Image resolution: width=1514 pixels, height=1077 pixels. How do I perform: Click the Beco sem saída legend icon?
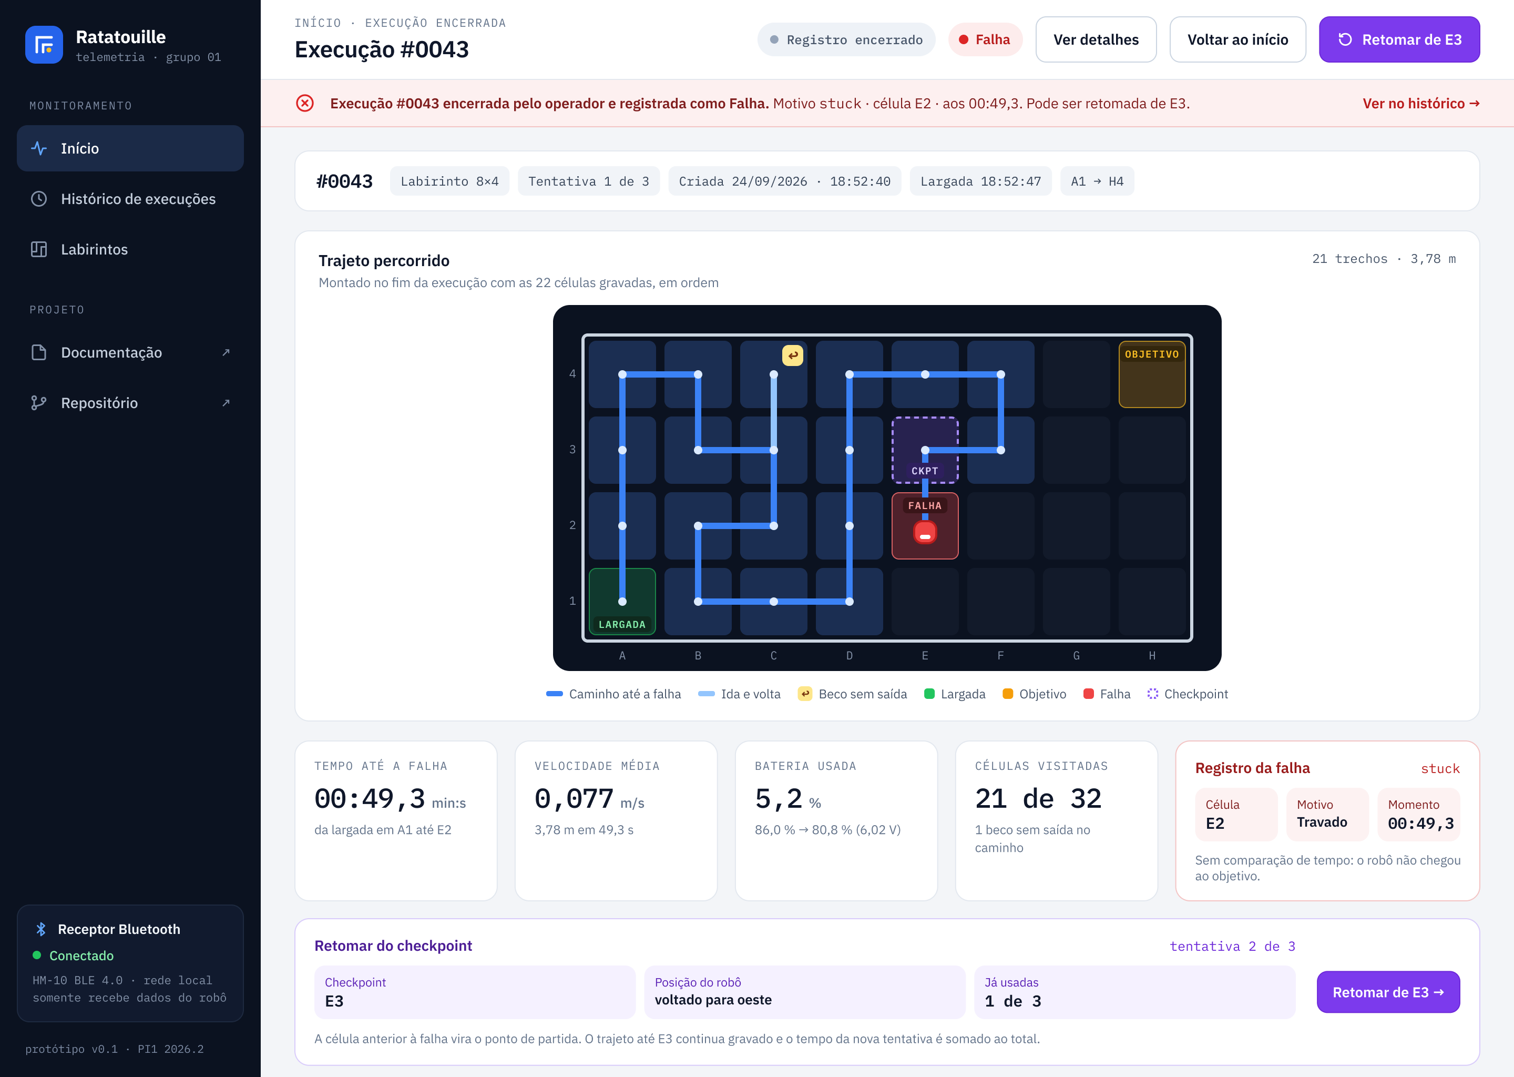(x=805, y=694)
